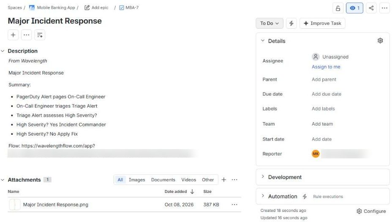Collapse the Attachments section

pos(3,179)
